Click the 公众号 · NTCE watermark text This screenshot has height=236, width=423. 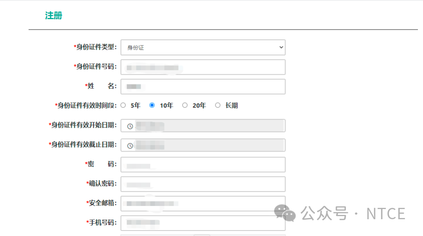352,214
